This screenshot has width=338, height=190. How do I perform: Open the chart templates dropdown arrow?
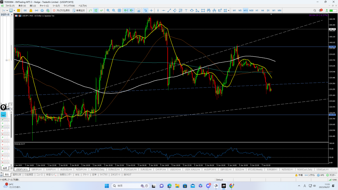14,10
